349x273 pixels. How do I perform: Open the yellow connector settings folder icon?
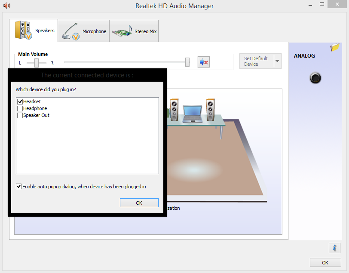[335, 47]
